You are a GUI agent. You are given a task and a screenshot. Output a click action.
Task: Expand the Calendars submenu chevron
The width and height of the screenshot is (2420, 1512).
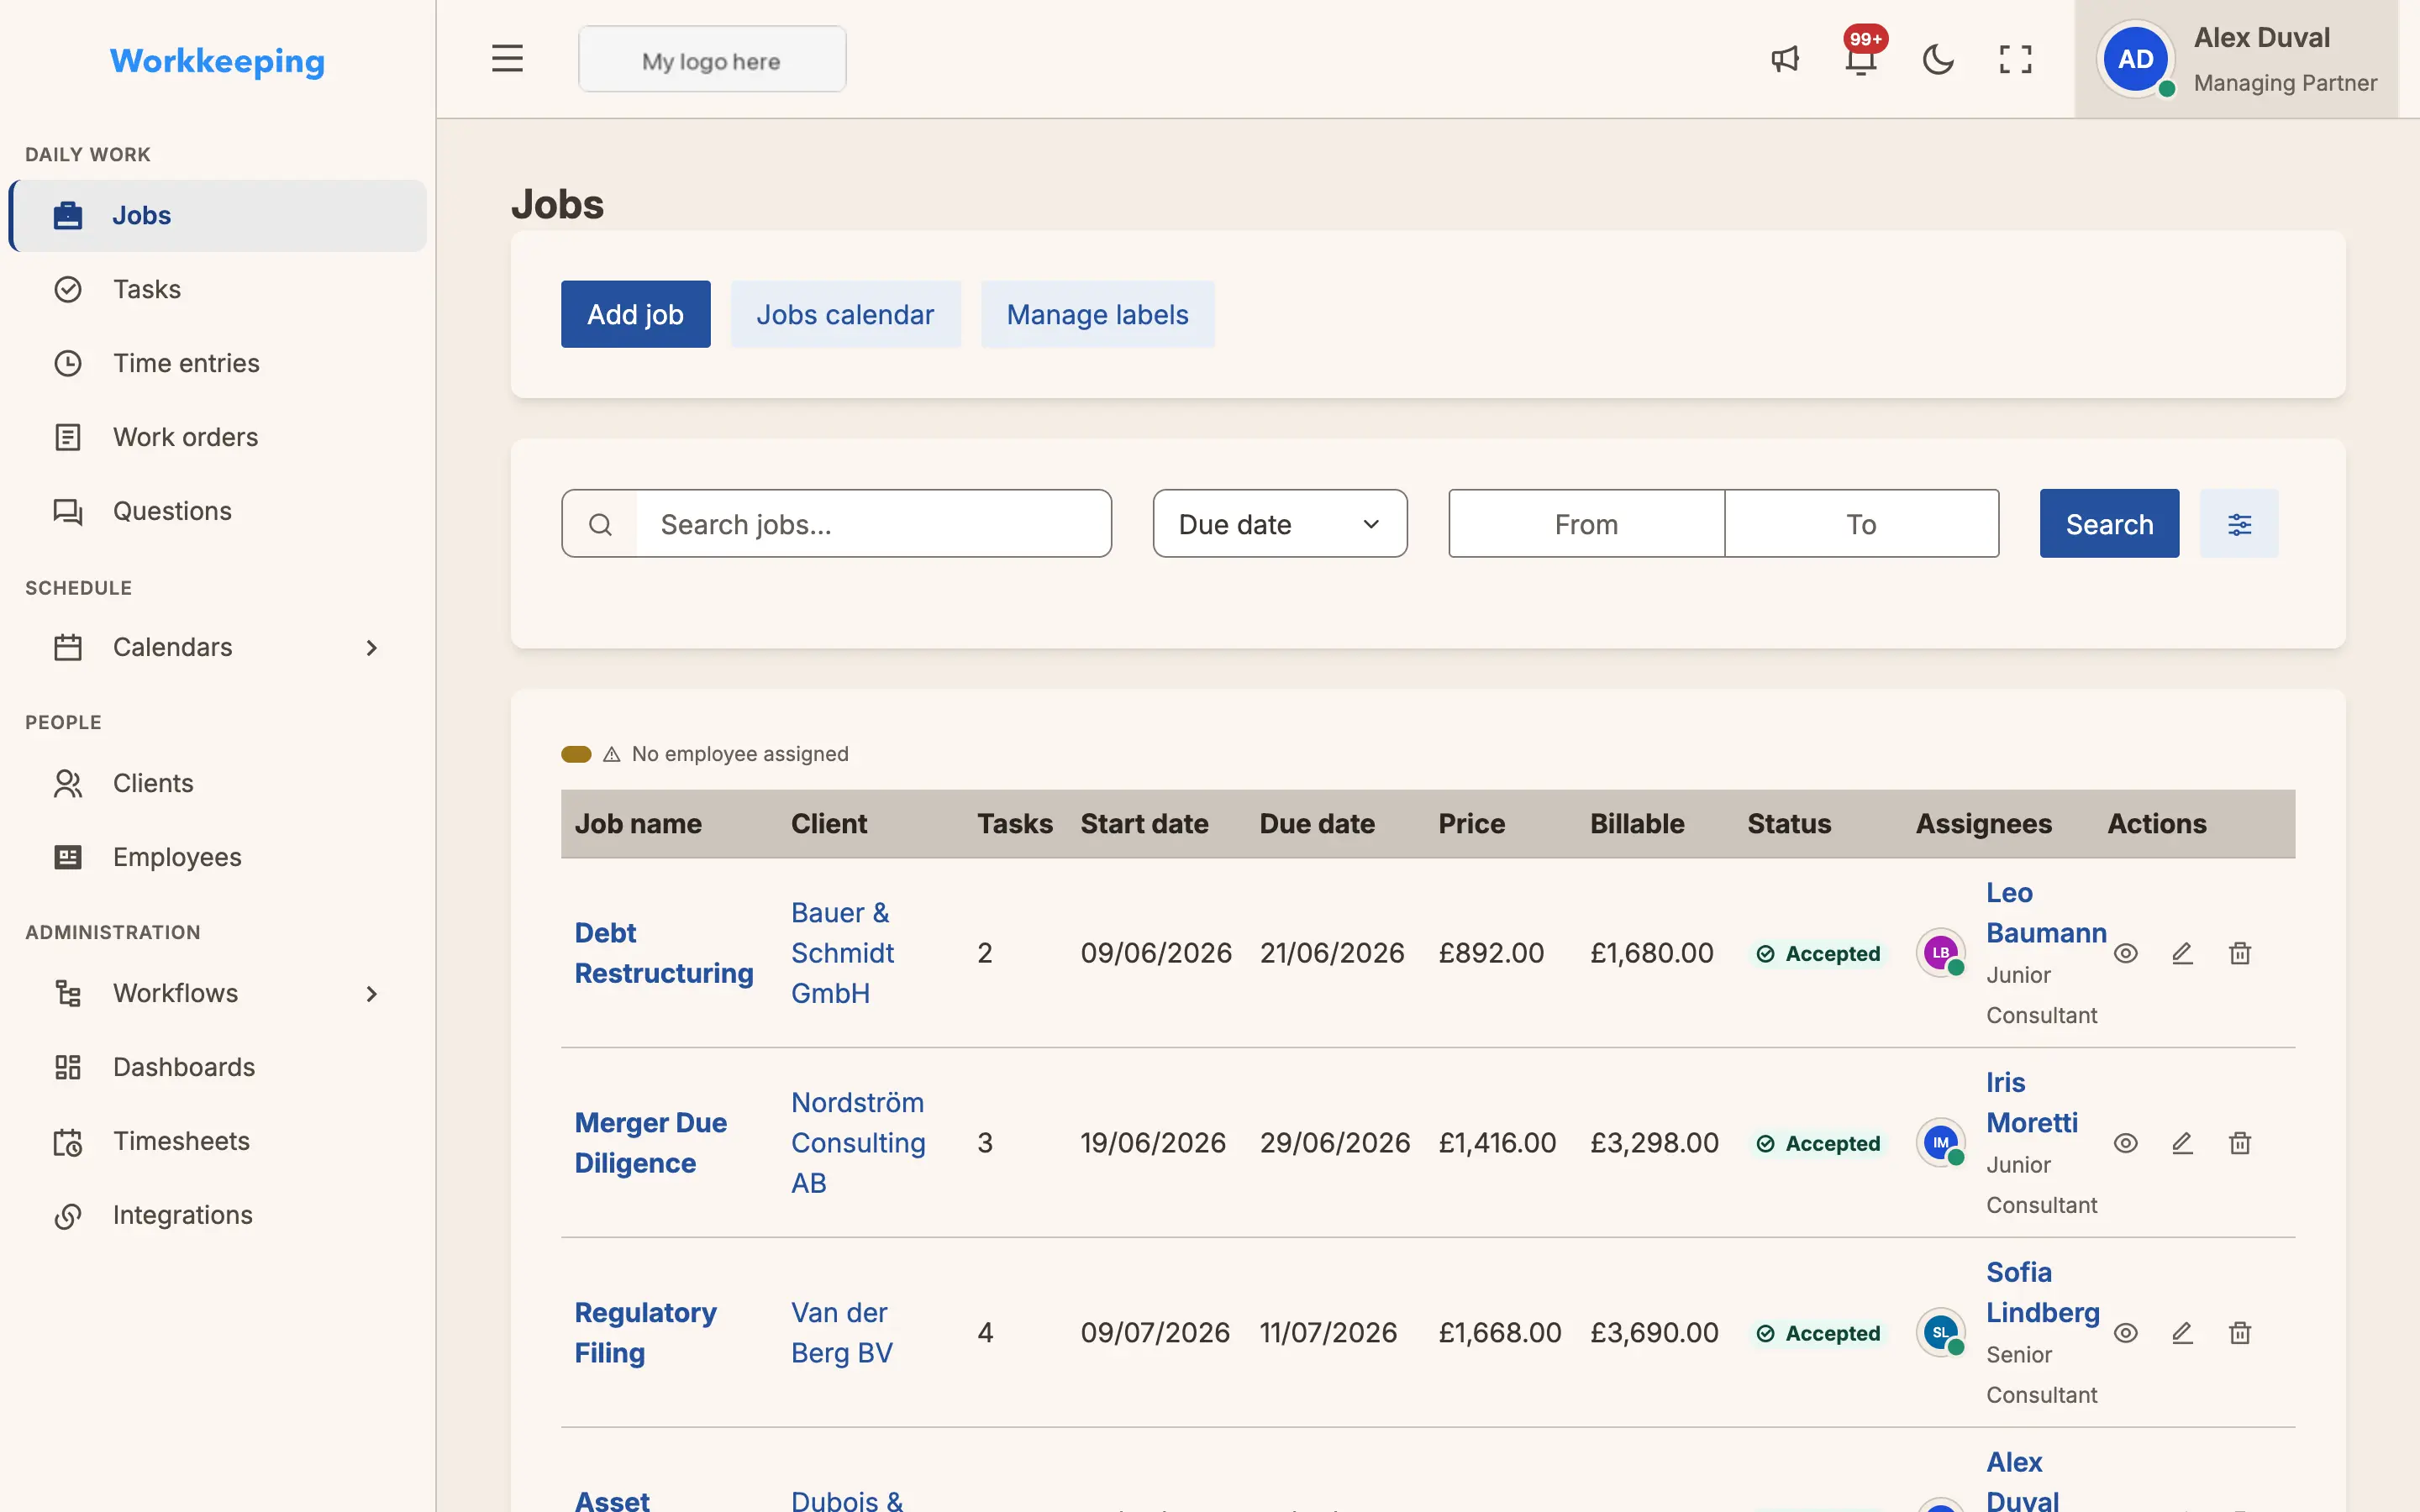click(371, 648)
